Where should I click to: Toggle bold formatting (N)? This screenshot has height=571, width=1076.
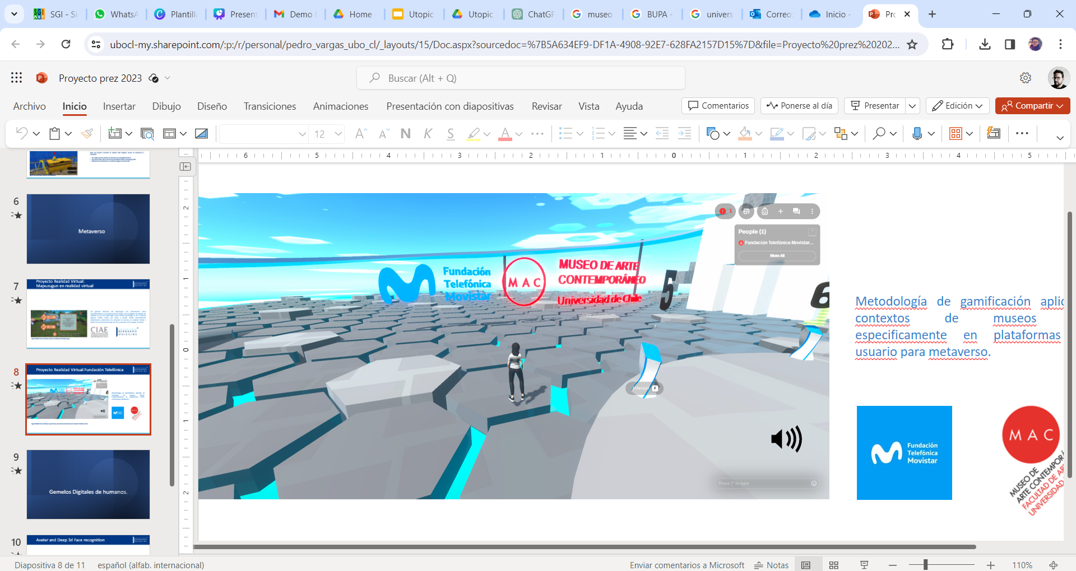pyautogui.click(x=406, y=133)
